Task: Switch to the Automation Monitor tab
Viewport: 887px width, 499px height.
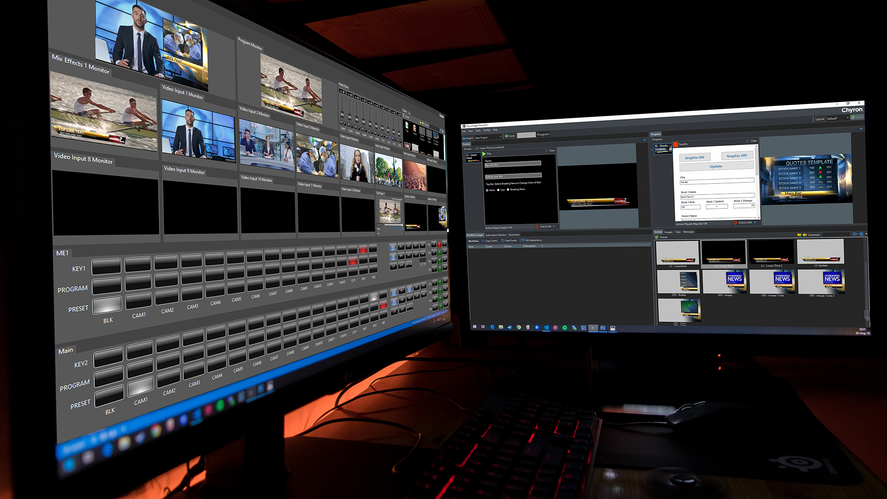Action: tap(496, 235)
